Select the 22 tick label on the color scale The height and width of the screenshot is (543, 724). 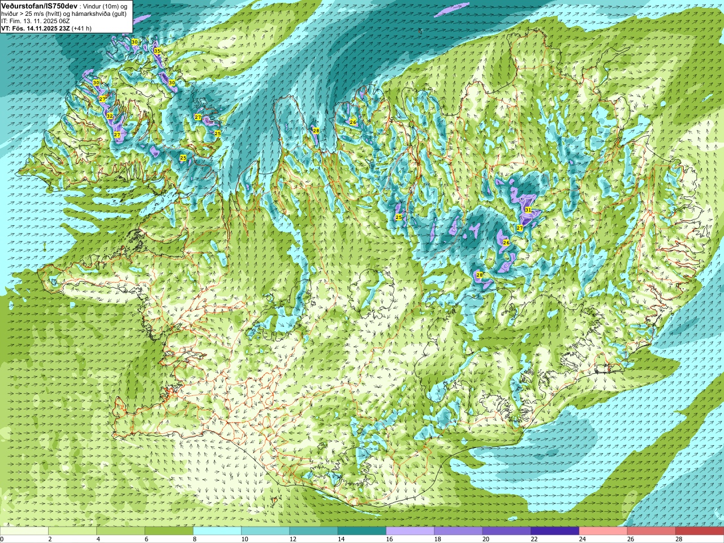click(x=535, y=539)
